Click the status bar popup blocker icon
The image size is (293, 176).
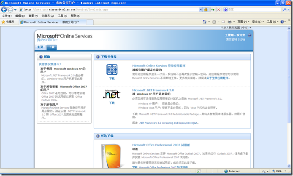(x=199, y=171)
